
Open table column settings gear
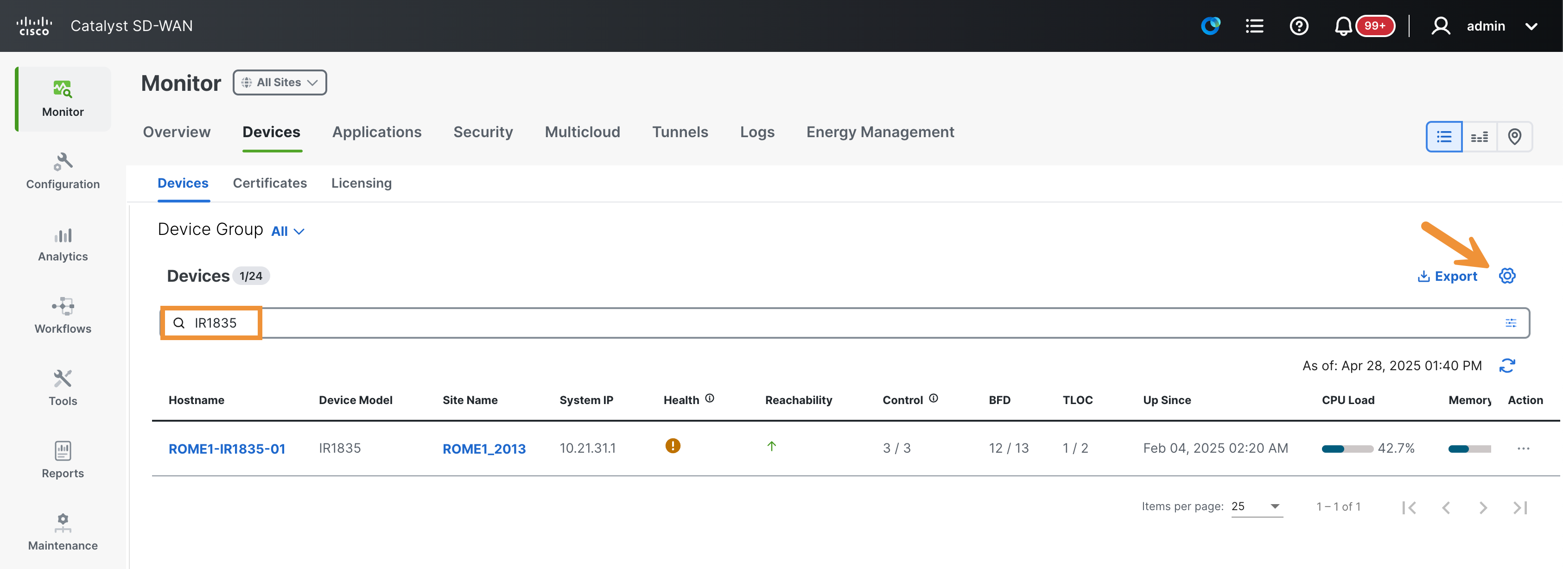(1507, 276)
